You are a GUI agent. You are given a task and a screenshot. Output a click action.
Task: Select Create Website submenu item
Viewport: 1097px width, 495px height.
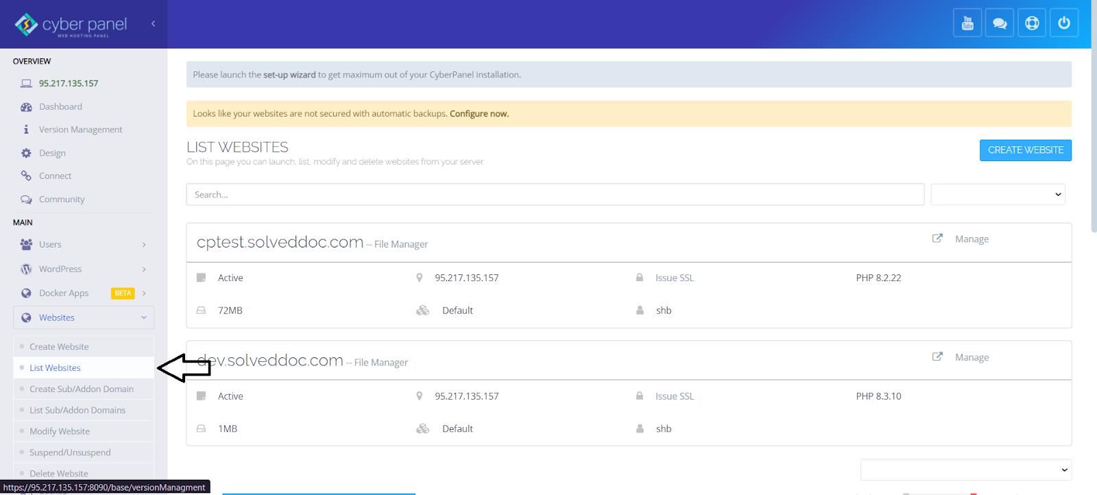click(59, 347)
